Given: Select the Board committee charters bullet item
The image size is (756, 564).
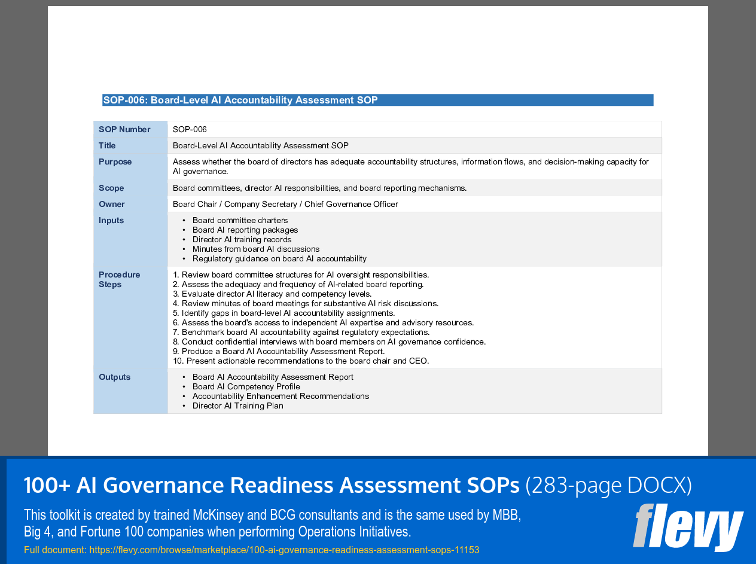Looking at the screenshot, I should [x=240, y=220].
